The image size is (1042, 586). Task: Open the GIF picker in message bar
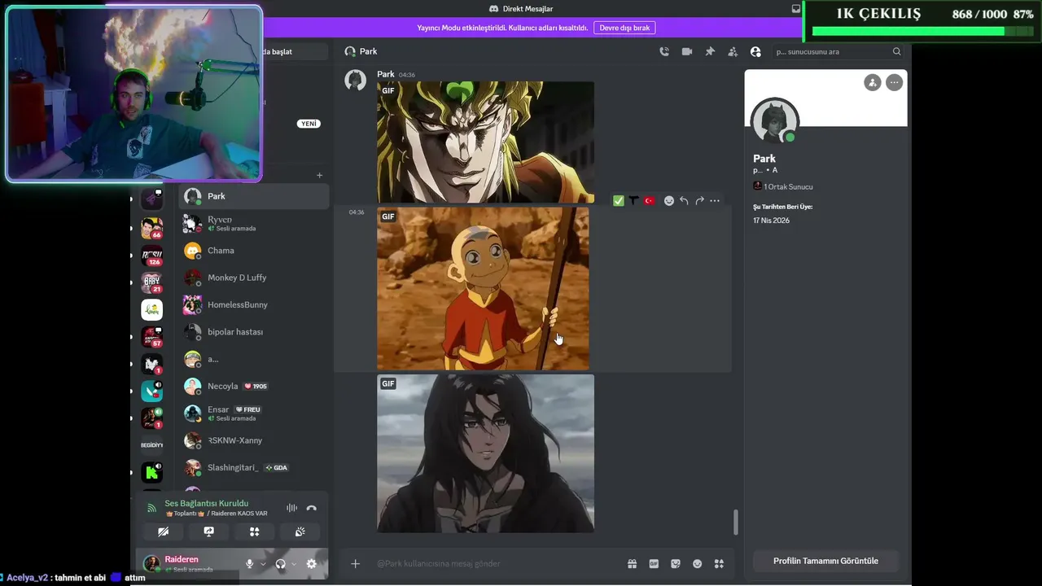click(654, 563)
